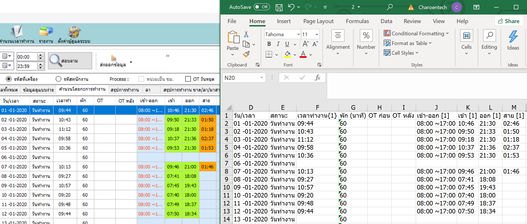Switch to the Formulas tab

pos(357,21)
